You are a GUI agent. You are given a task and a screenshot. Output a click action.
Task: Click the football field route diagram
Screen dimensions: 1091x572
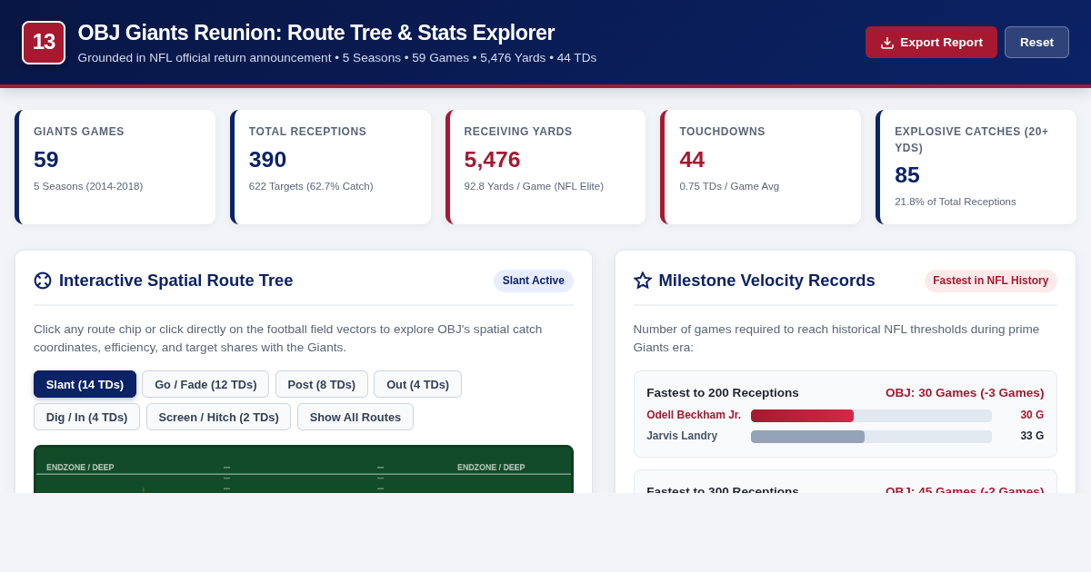pos(304,469)
